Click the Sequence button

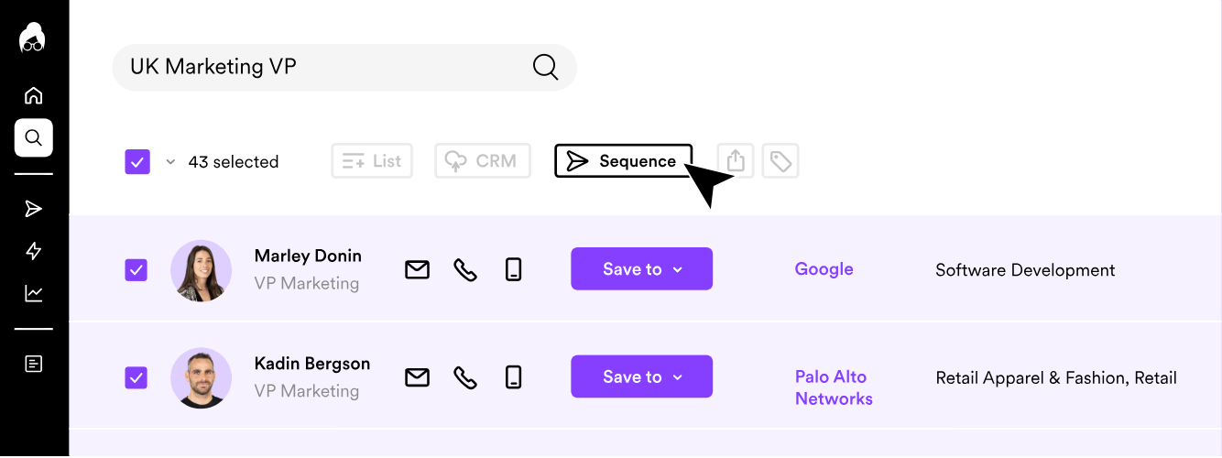pyautogui.click(x=623, y=161)
